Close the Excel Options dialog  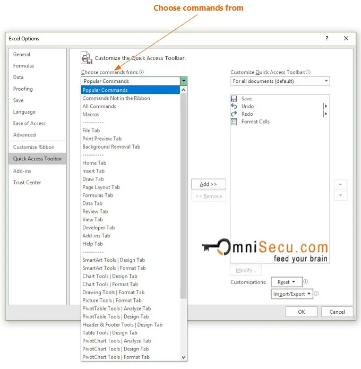pyautogui.click(x=346, y=38)
